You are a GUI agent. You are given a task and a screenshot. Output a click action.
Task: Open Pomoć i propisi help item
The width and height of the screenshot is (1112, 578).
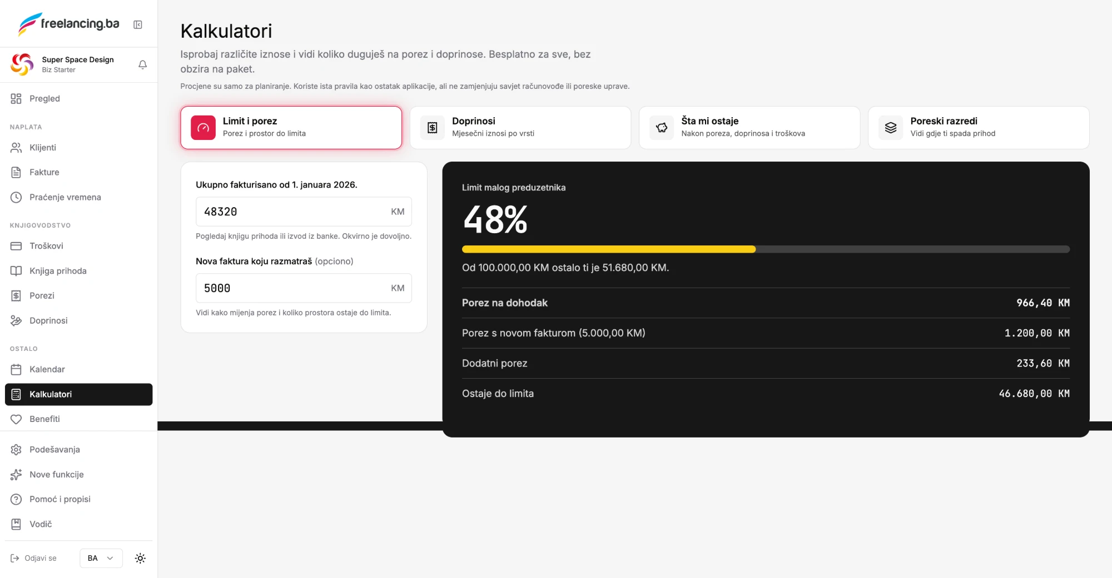78,499
